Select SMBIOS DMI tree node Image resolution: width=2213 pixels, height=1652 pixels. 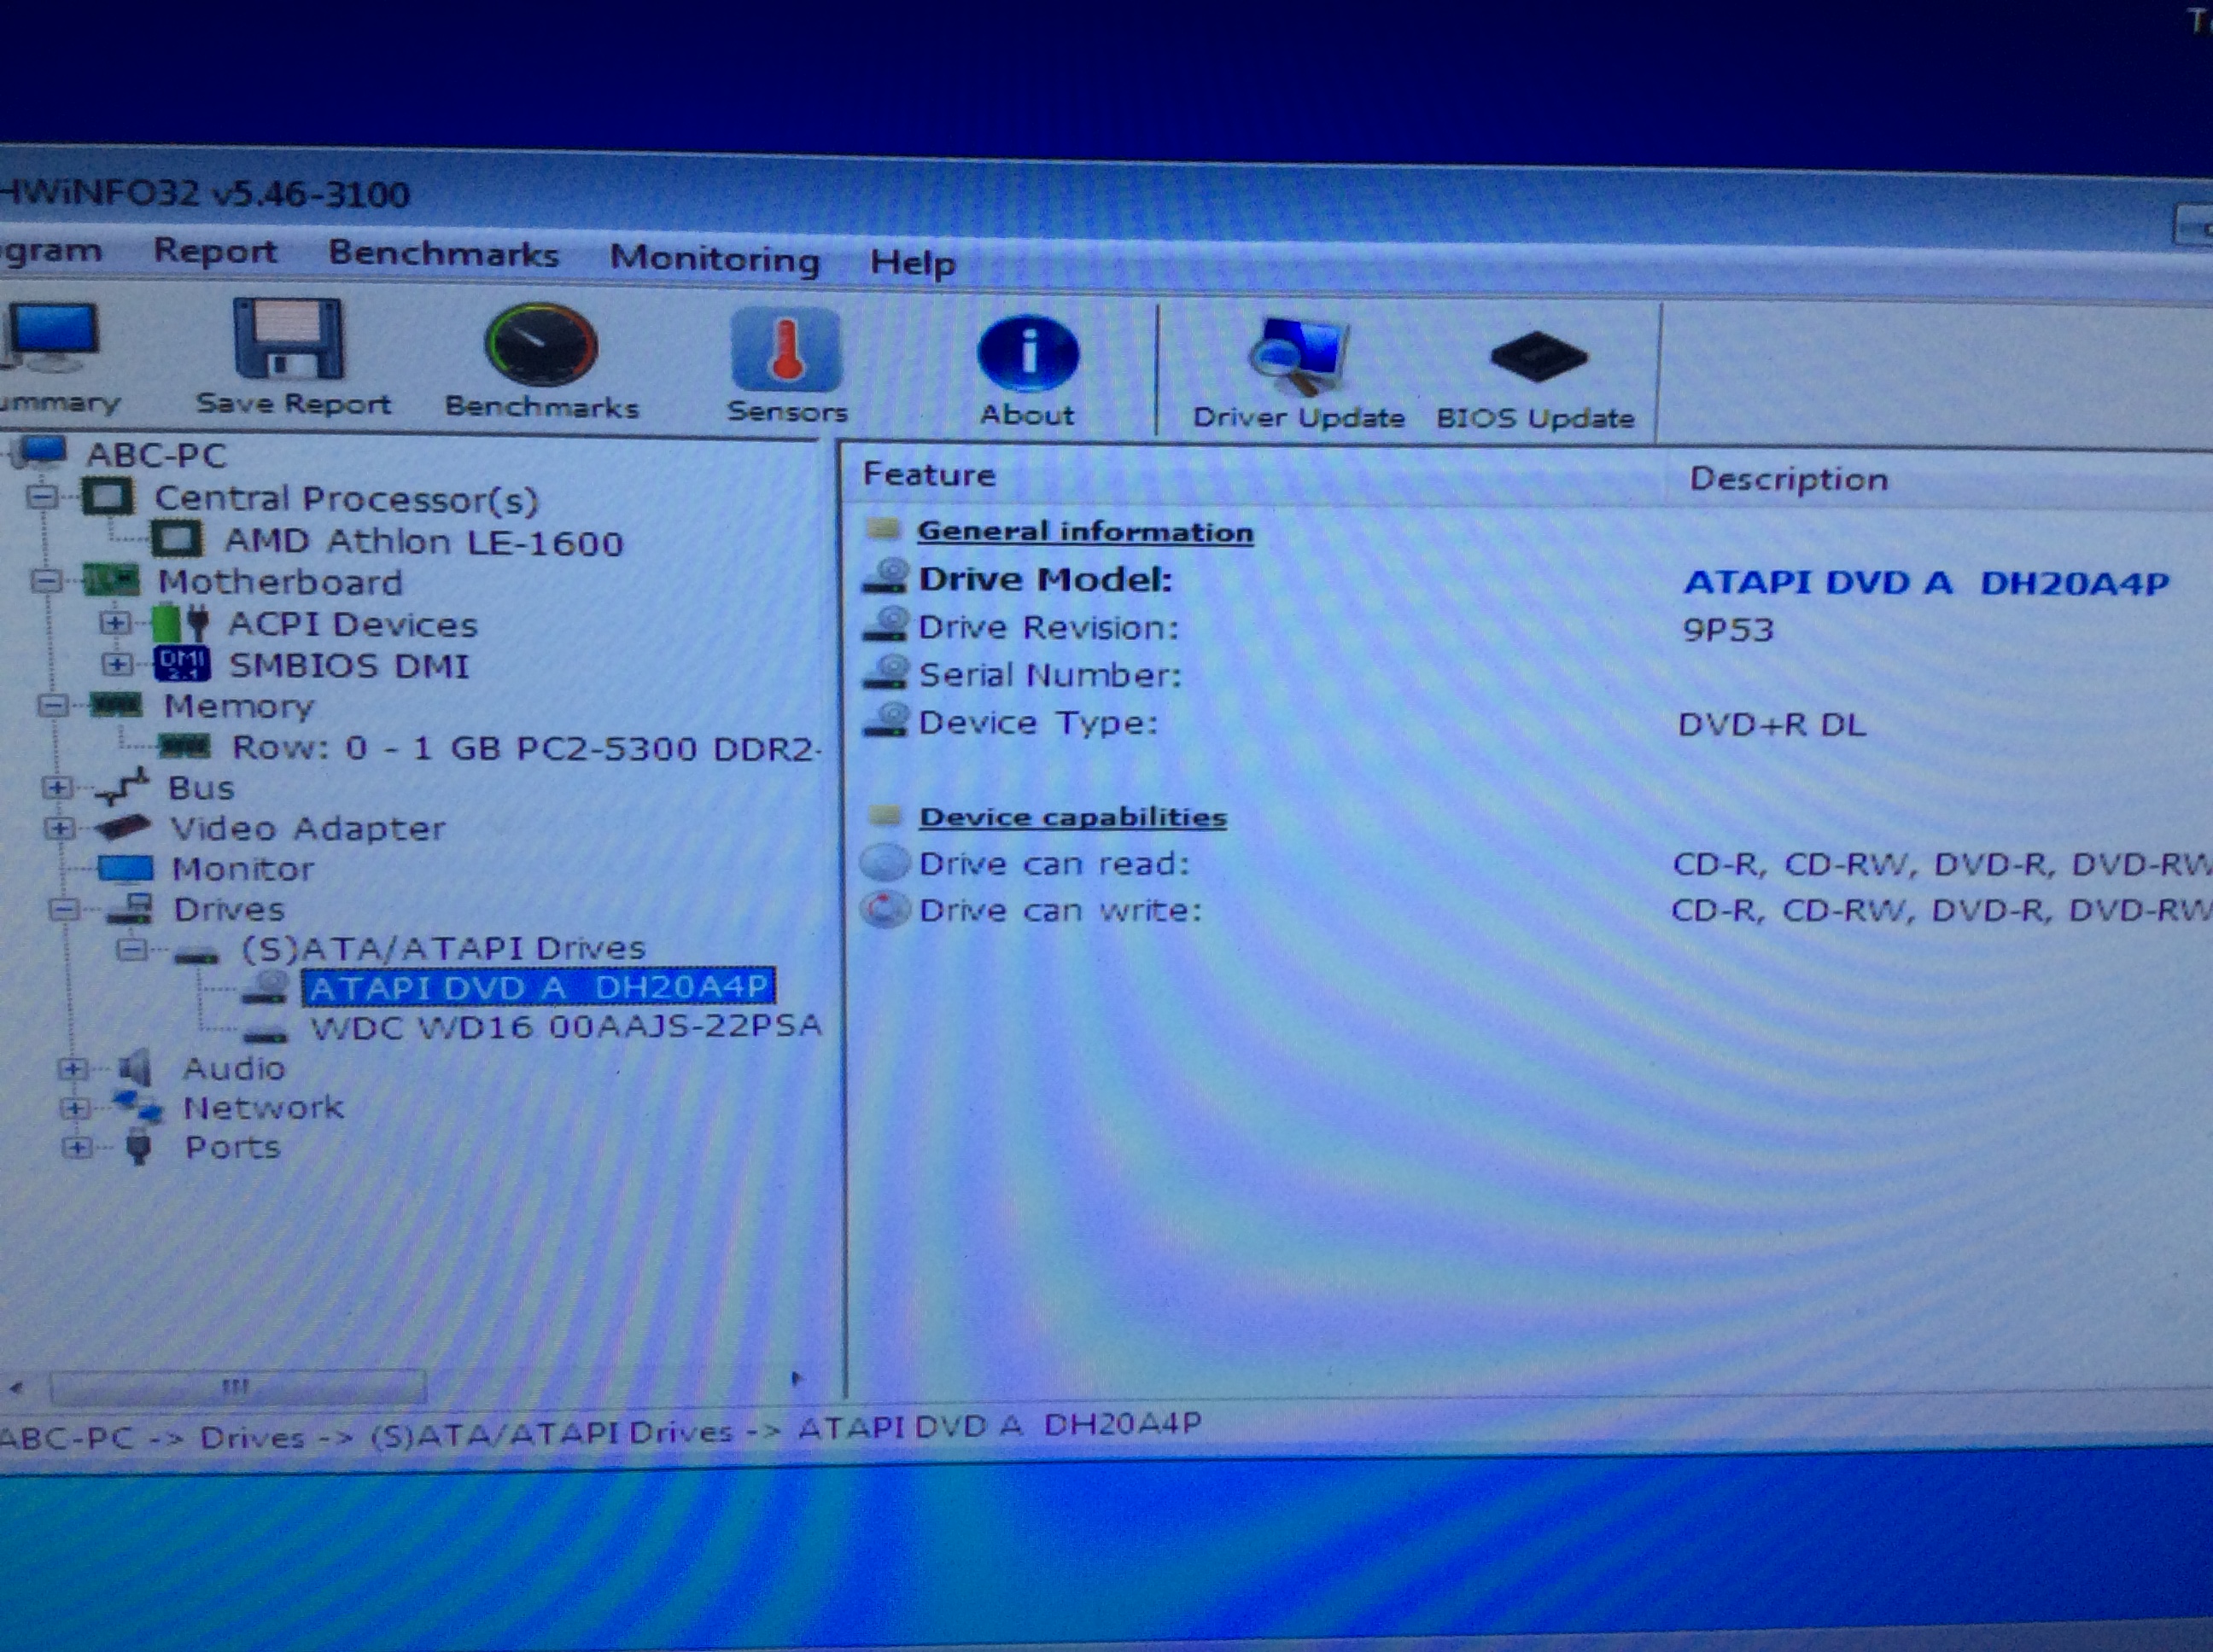[348, 665]
